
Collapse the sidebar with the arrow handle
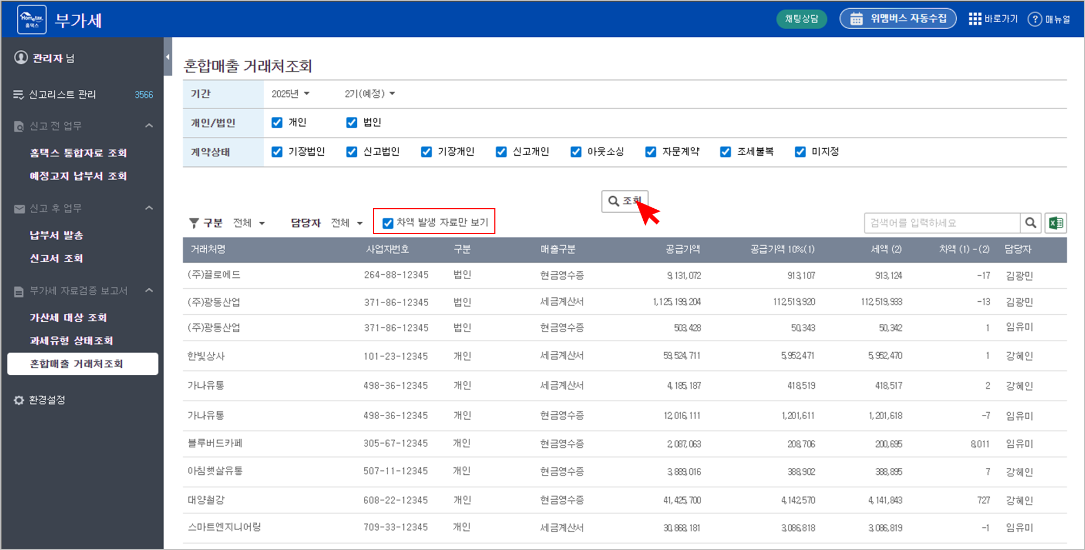coord(168,57)
